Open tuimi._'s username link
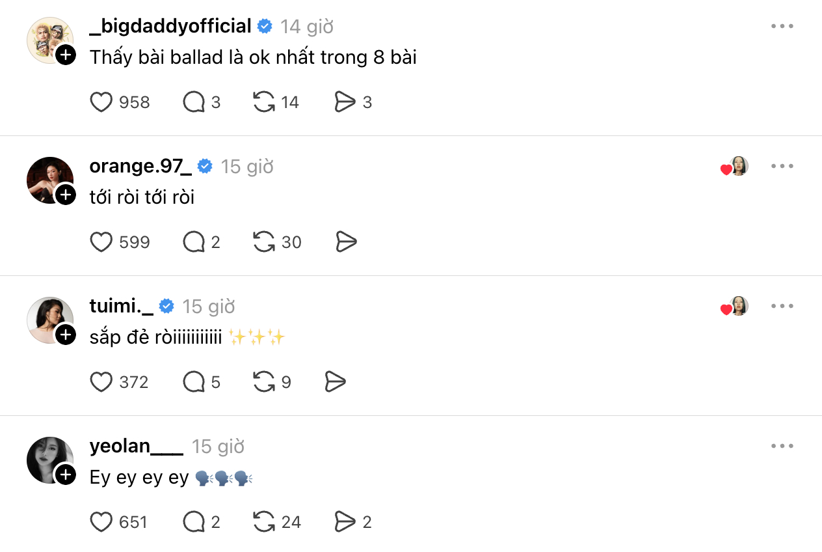Screen dimensions: 822x552 (x=121, y=306)
